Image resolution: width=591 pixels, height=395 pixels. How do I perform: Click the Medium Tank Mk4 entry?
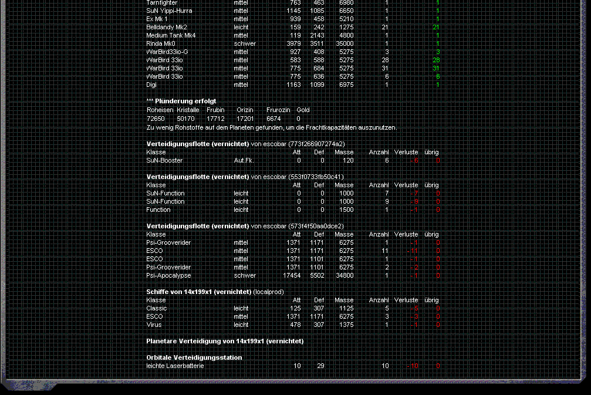pyautogui.click(x=171, y=35)
